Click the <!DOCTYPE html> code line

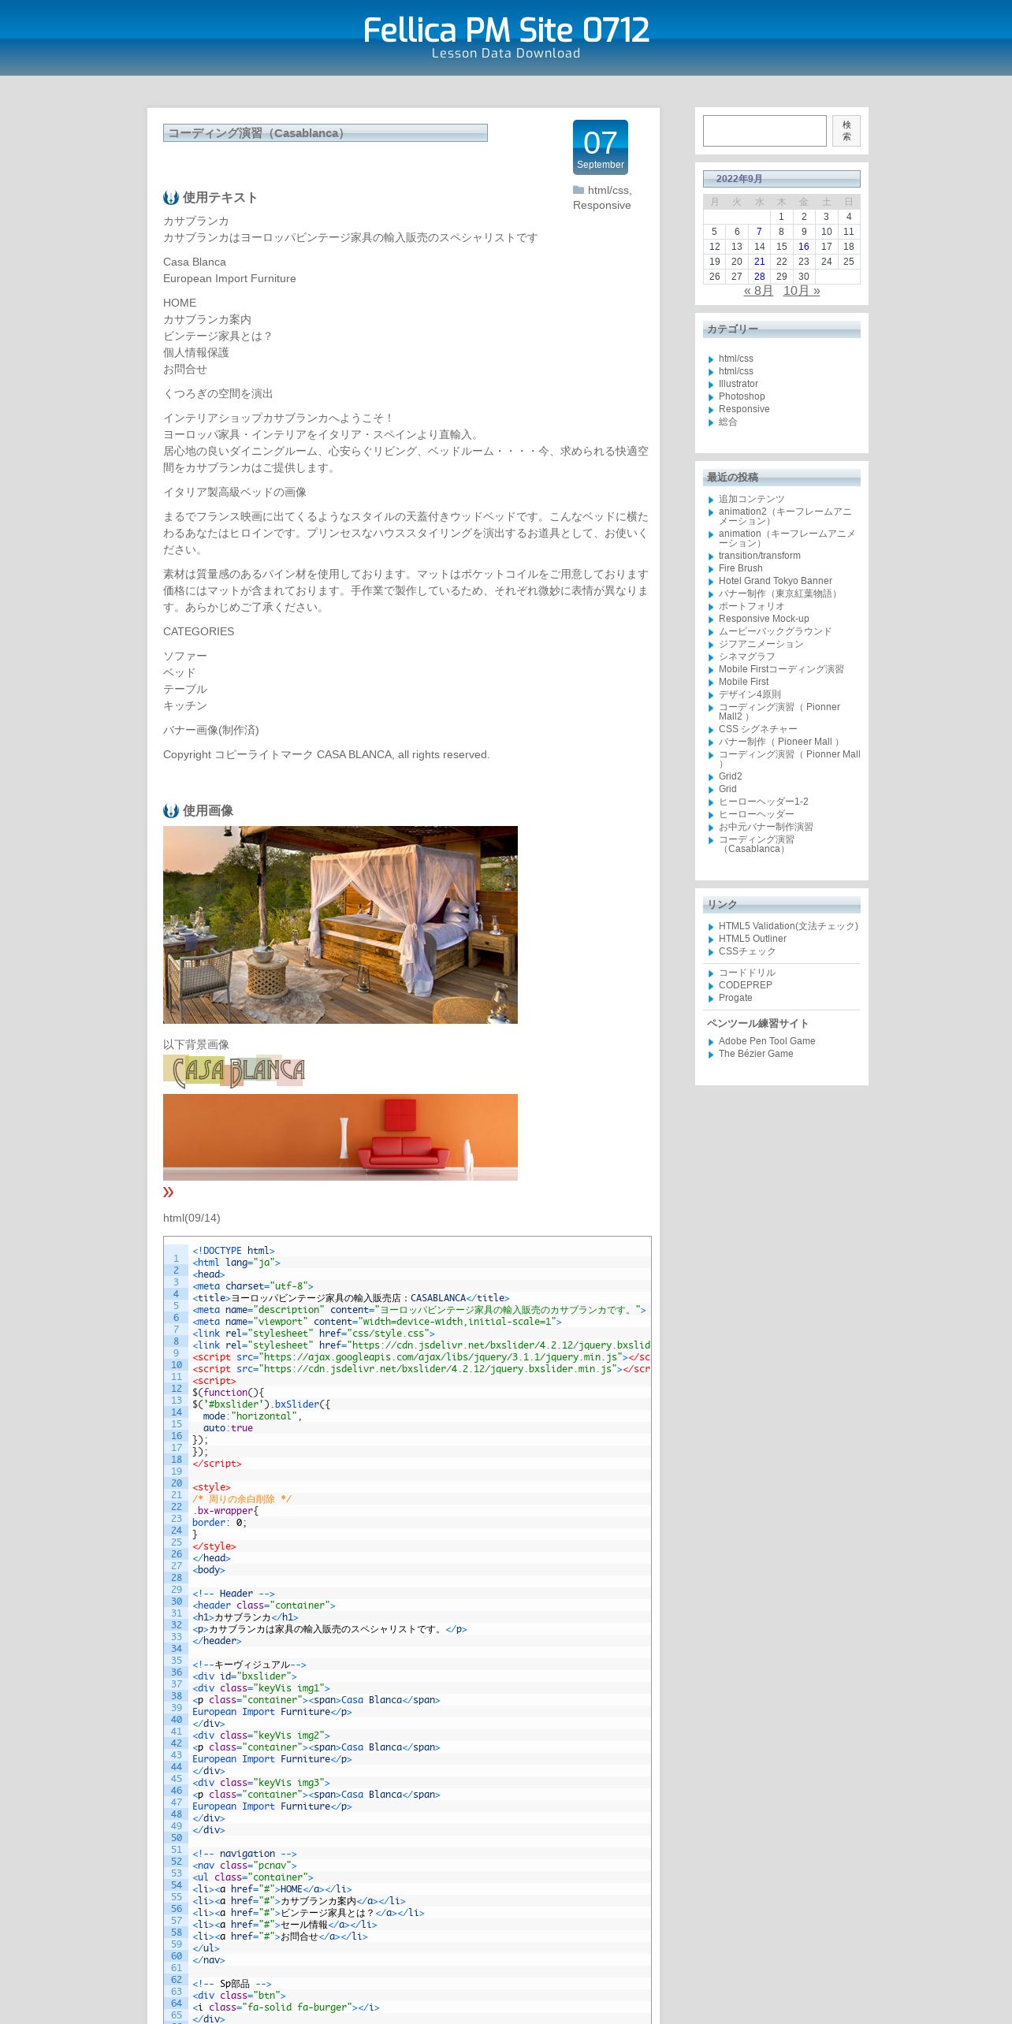click(233, 1251)
